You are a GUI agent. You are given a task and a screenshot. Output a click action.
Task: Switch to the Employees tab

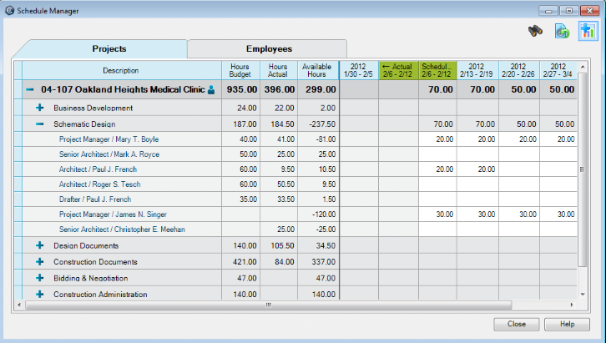268,49
